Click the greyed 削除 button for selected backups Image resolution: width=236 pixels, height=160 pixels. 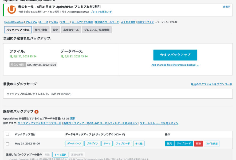(47, 155)
